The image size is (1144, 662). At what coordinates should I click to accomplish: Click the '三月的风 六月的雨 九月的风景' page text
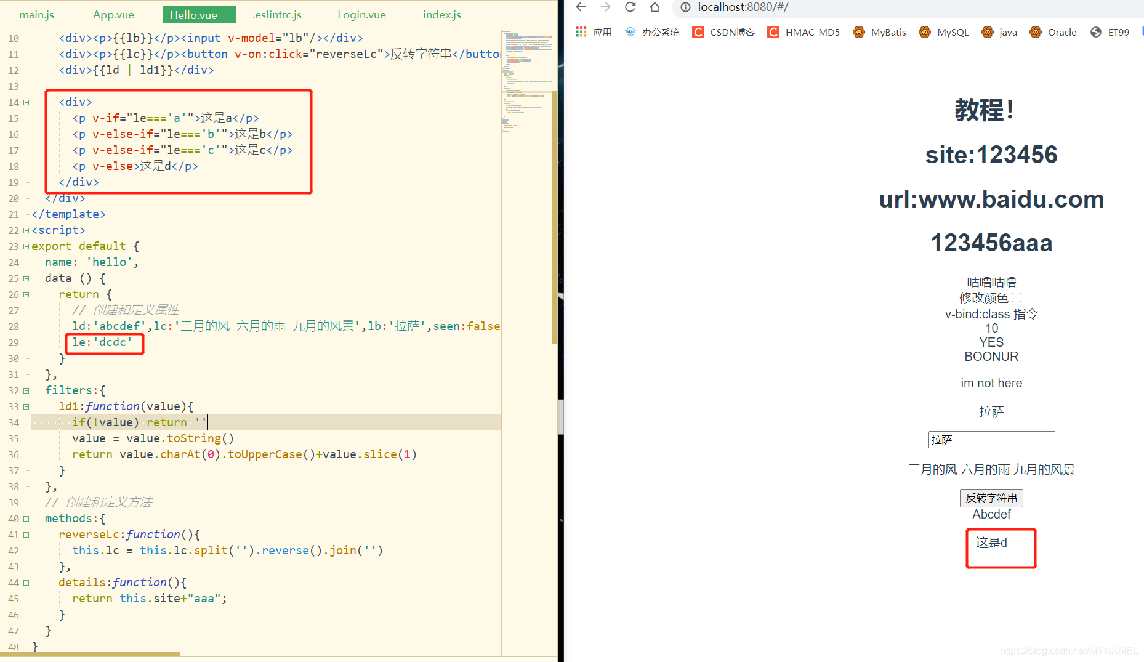click(991, 469)
